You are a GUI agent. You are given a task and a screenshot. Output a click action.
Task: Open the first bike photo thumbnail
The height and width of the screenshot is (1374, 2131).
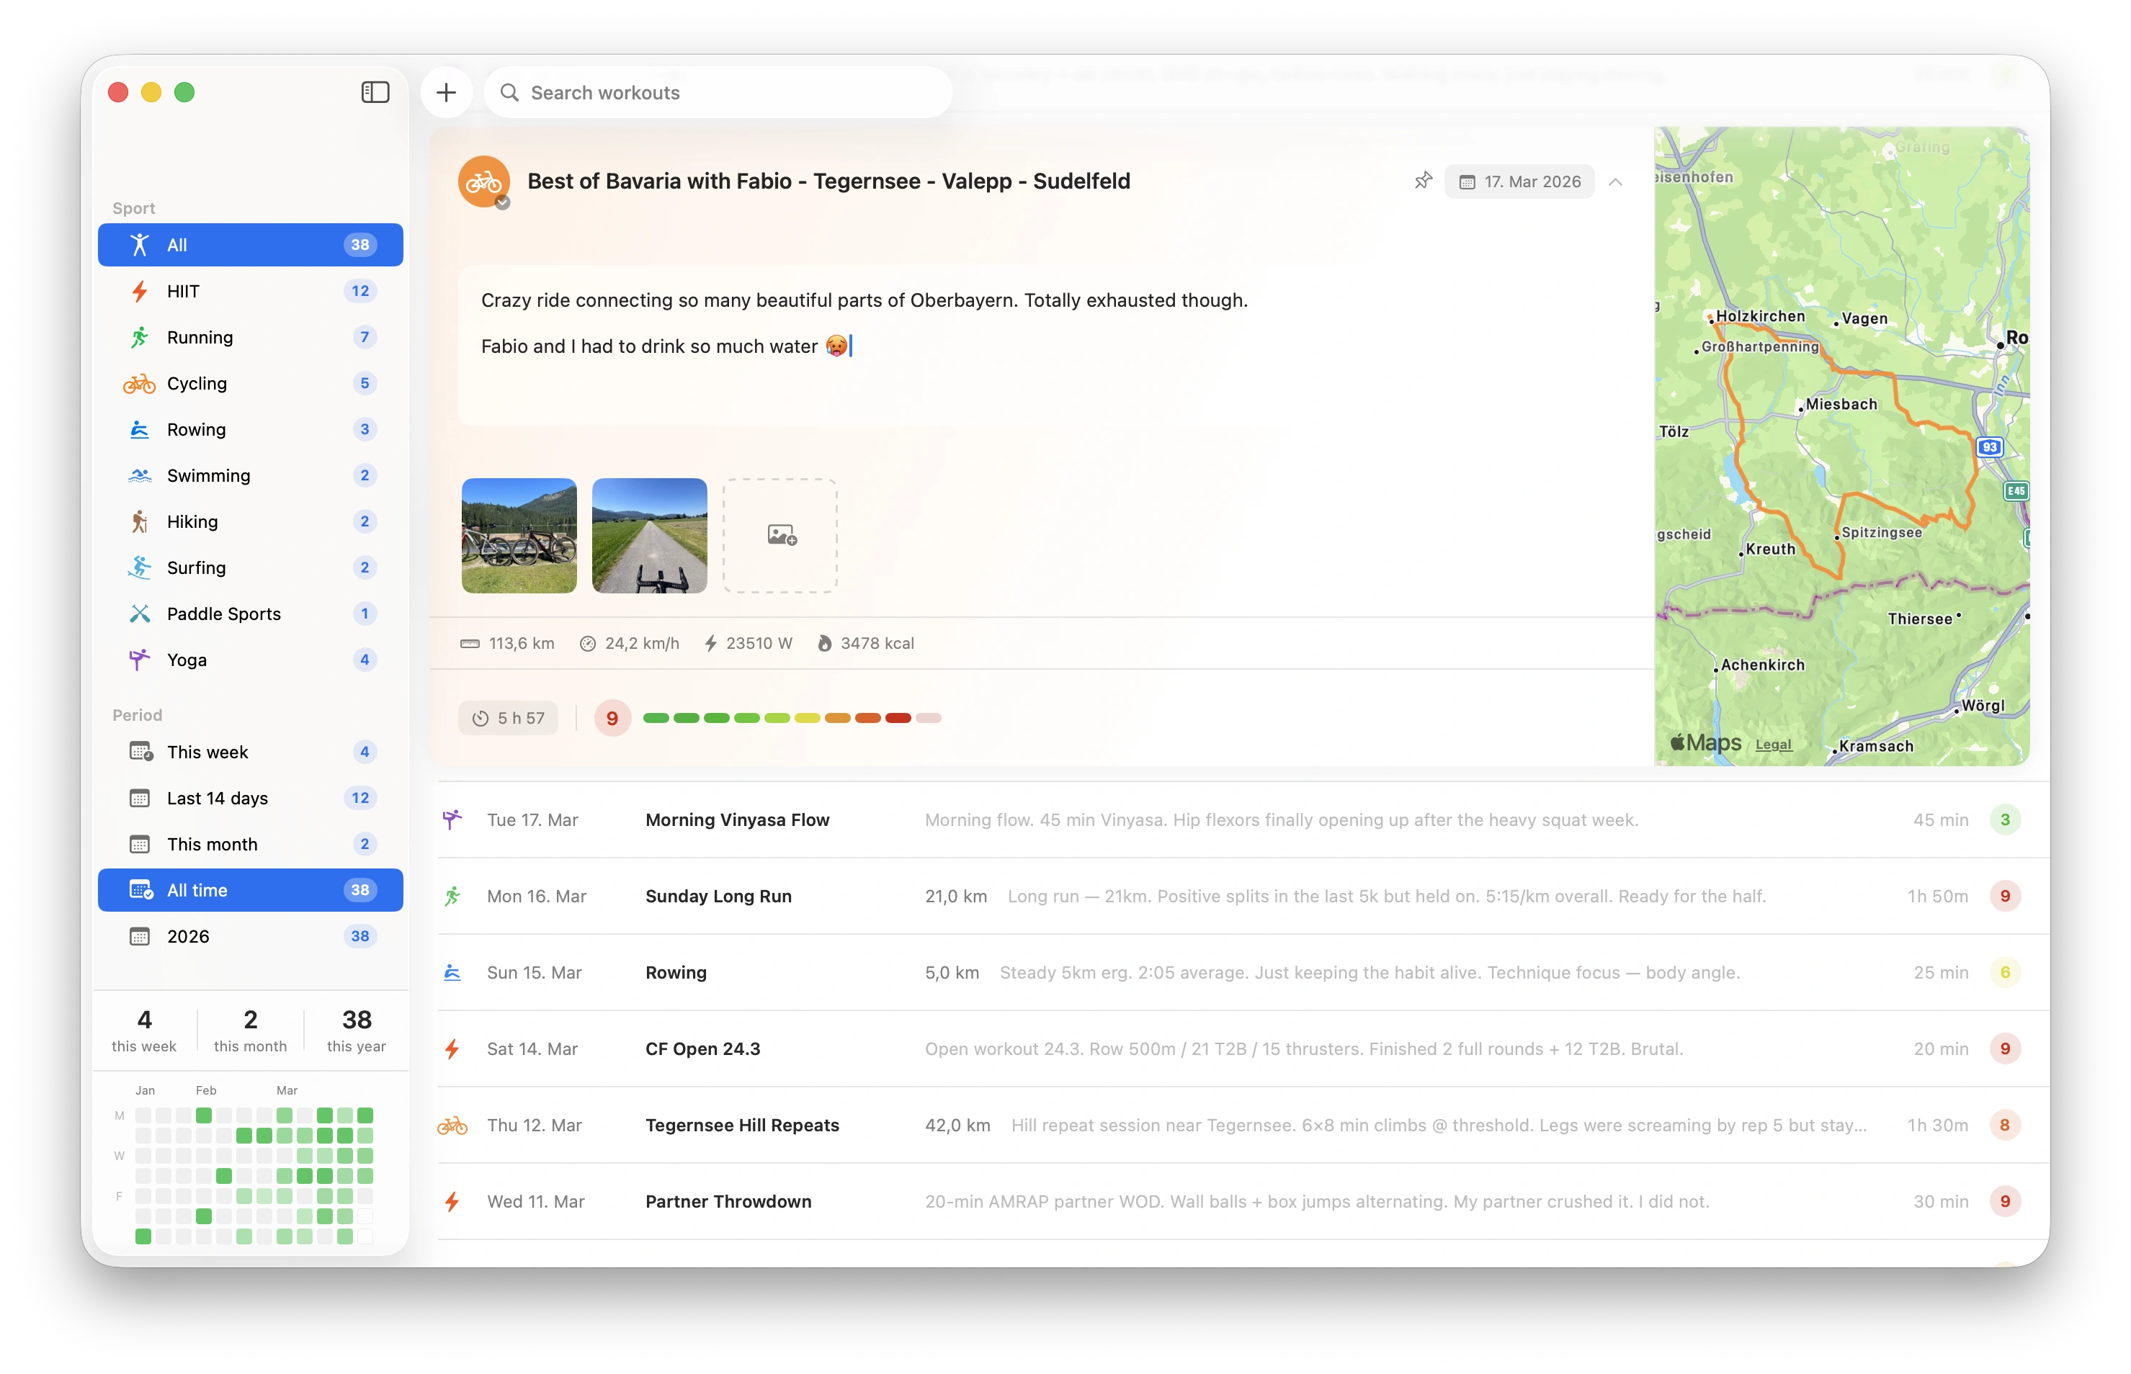(x=519, y=535)
